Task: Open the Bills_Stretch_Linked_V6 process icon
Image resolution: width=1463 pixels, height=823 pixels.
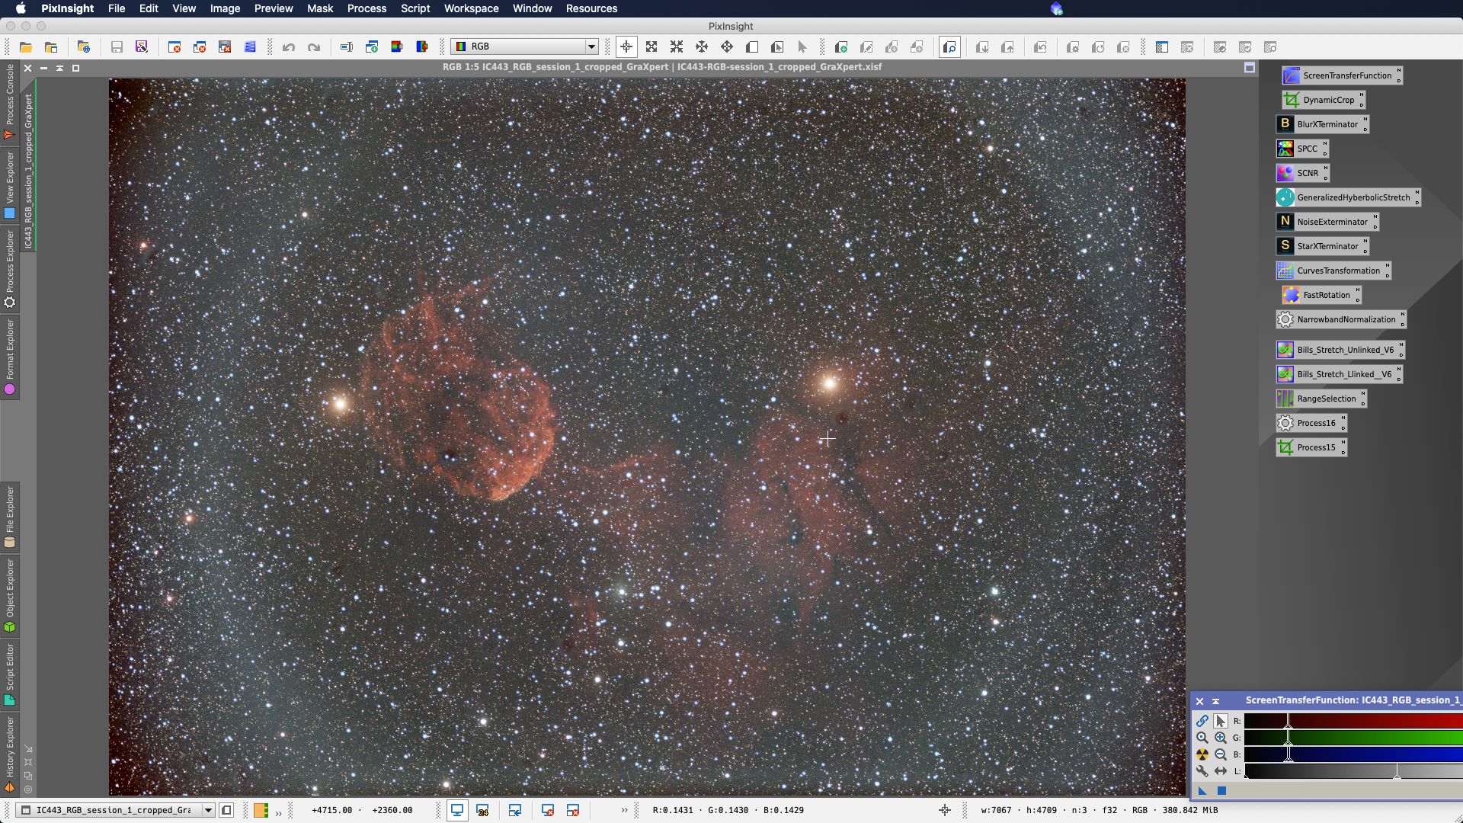Action: pos(1339,374)
